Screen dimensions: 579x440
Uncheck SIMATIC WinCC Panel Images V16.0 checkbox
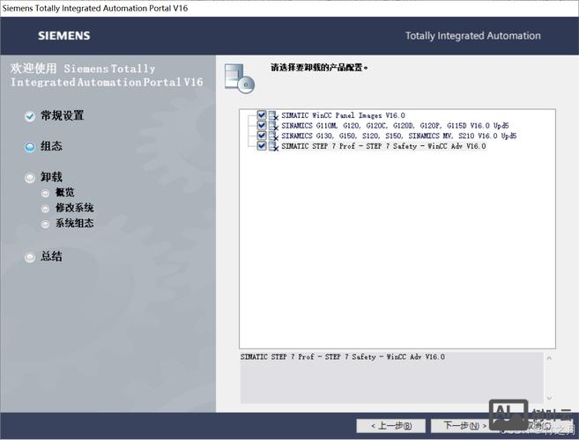click(x=262, y=115)
